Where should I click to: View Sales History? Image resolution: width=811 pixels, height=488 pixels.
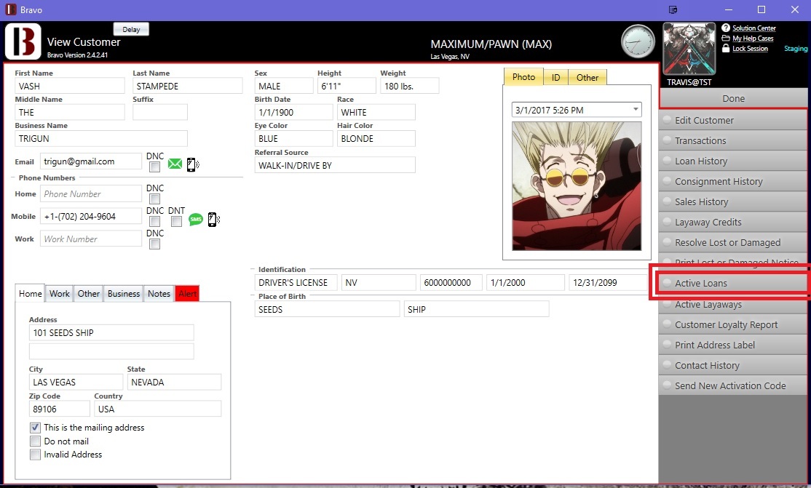pyautogui.click(x=733, y=201)
